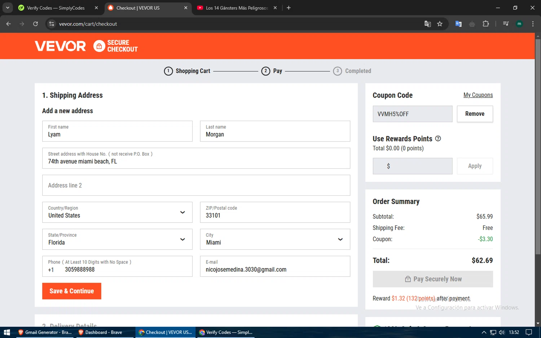Click the Address line 2 field

196,185
